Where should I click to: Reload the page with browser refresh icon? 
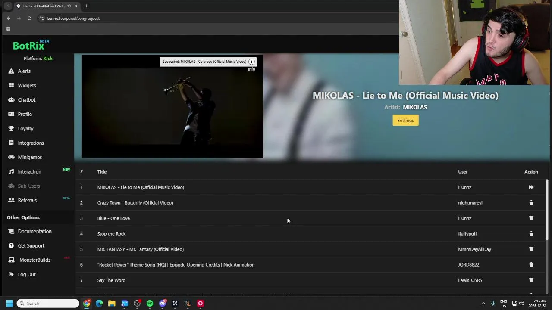[x=29, y=18]
